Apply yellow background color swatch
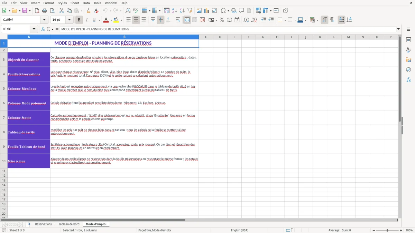The image size is (415, 233). click(x=116, y=20)
